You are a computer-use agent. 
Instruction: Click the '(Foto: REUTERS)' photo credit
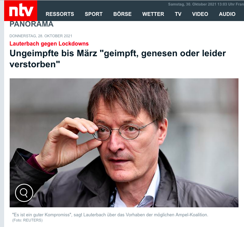coord(27,220)
